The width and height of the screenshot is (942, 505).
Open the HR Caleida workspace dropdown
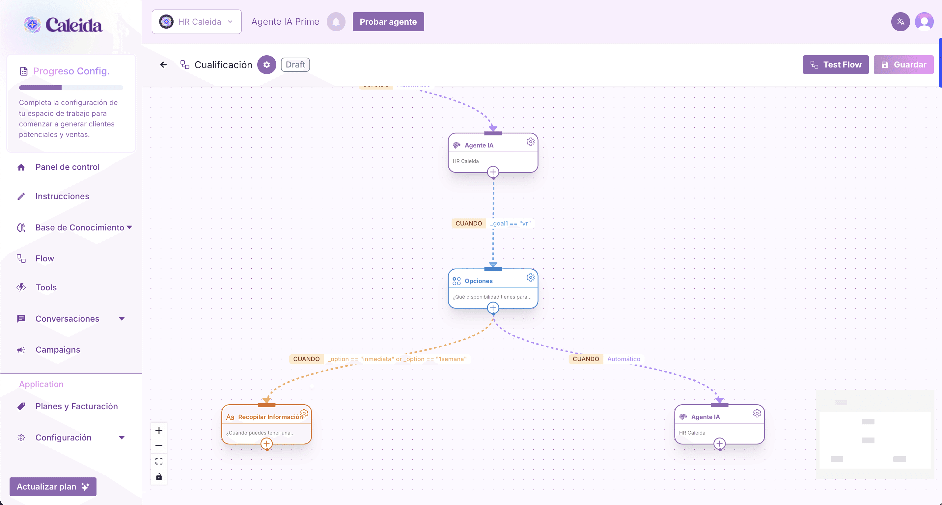pos(197,22)
